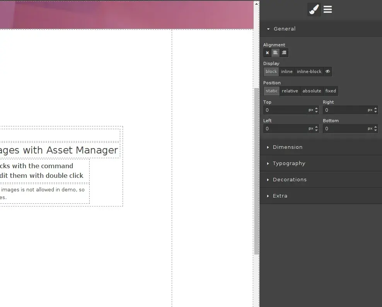
Task: Select the 'cks with the command' bold paragraph
Action: coord(44,171)
